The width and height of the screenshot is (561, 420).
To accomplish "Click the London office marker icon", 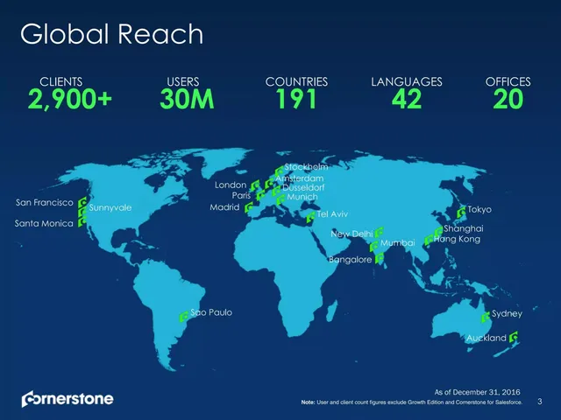I will click(x=255, y=185).
